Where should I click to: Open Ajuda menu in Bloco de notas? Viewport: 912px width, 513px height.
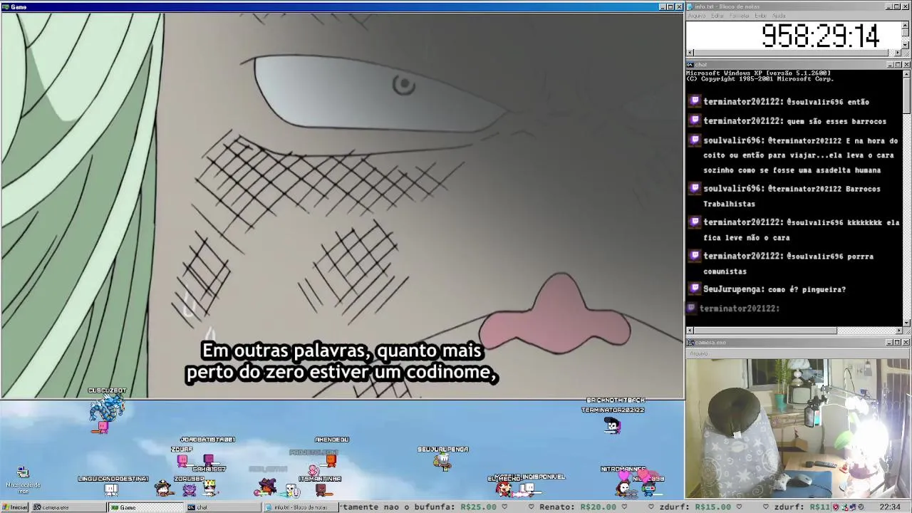pos(779,16)
